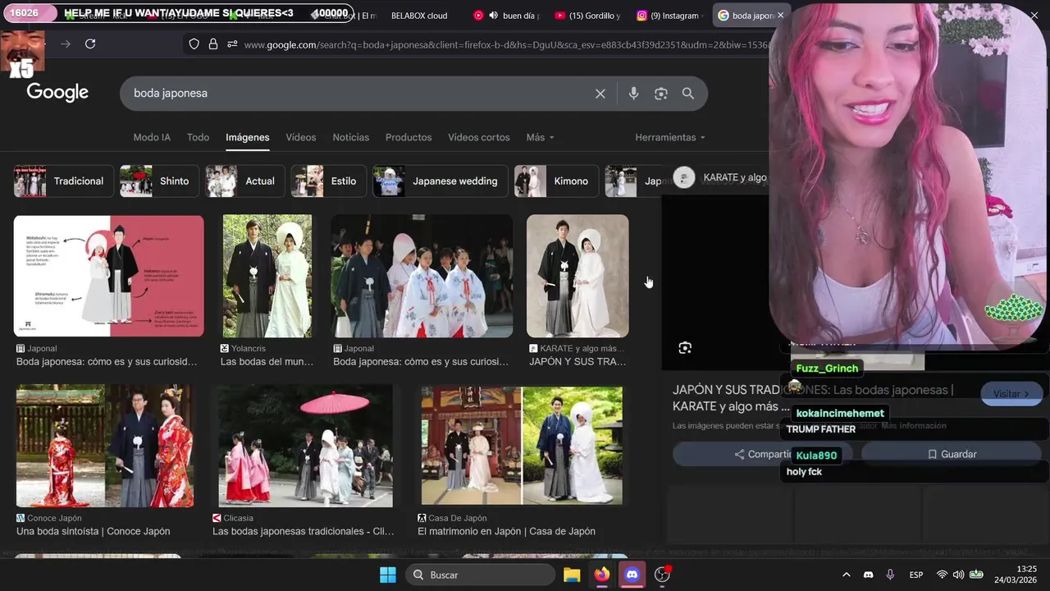Open JAPÓN Y SUS TRADICIONES preview title
This screenshot has width=1050, height=591.
click(812, 398)
